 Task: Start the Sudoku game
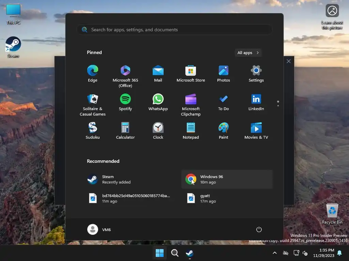pyautogui.click(x=93, y=131)
